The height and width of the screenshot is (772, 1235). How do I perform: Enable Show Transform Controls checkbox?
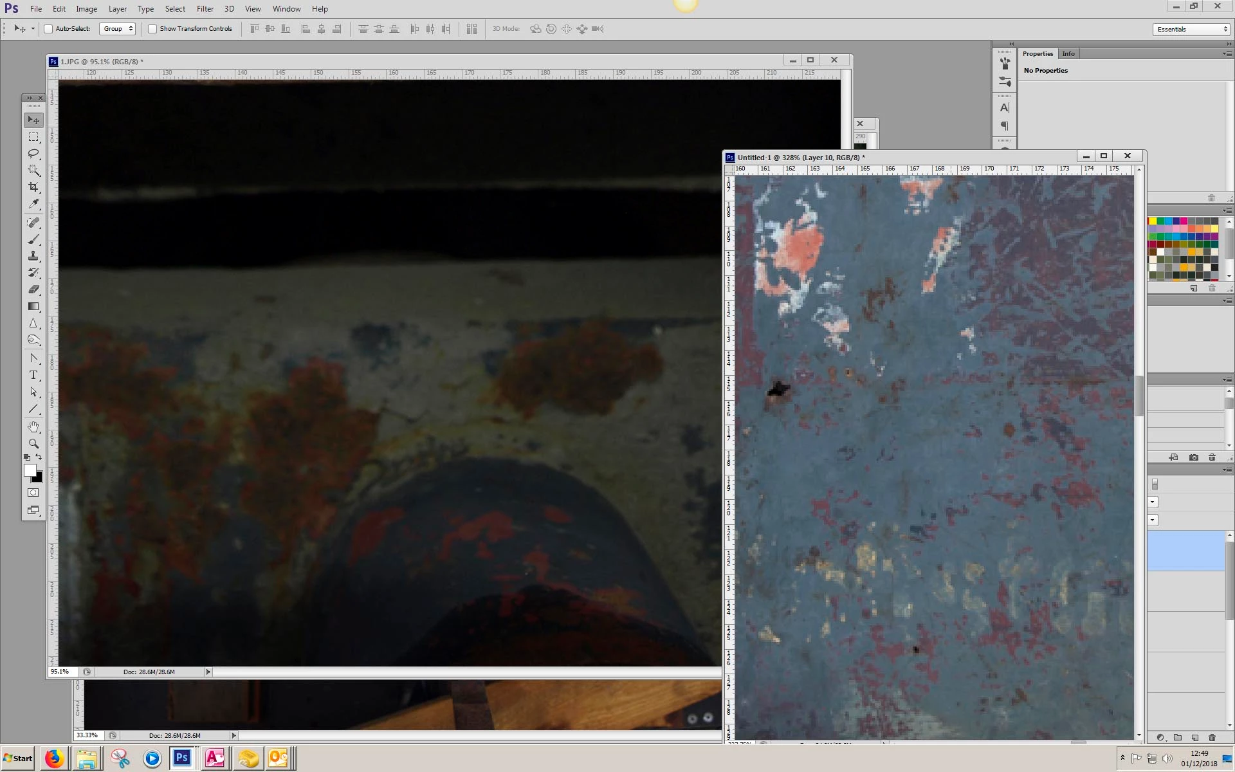152,29
